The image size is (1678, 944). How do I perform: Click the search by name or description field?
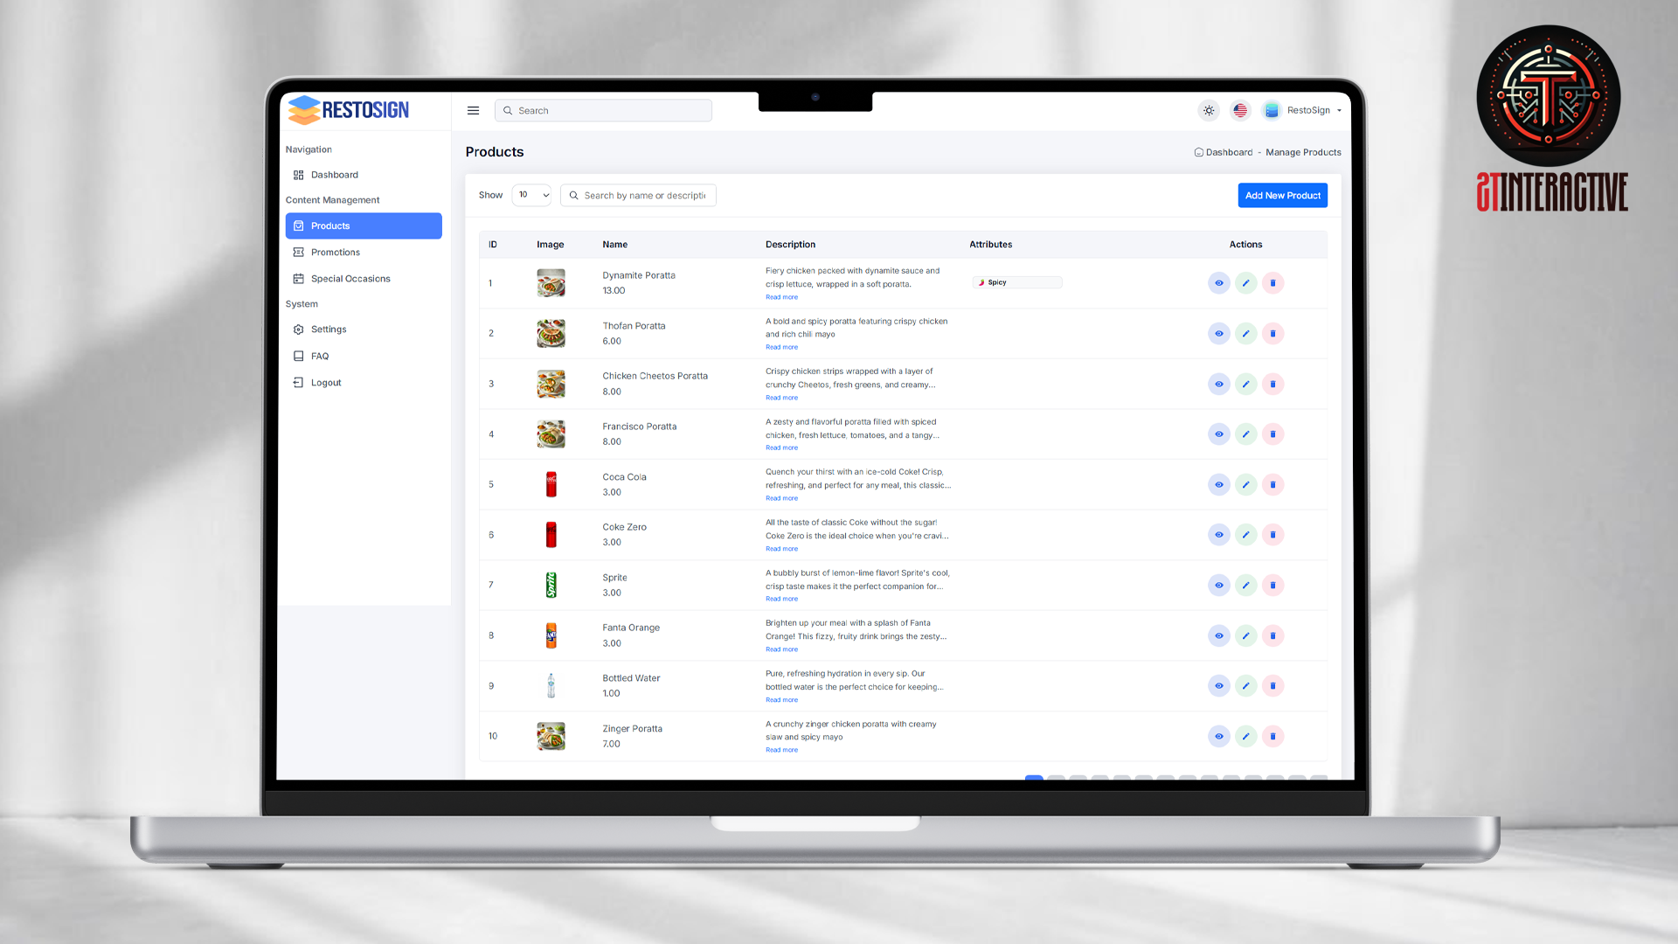(643, 195)
